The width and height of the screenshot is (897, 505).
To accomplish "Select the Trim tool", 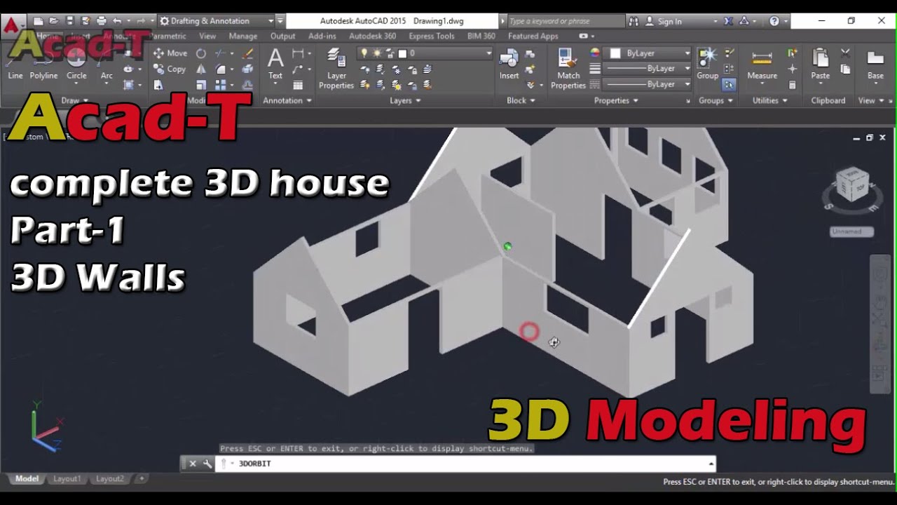I will coord(221,53).
